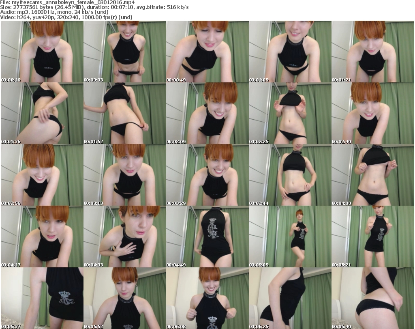Choose the frame labeled 00:01:52

(125, 113)
